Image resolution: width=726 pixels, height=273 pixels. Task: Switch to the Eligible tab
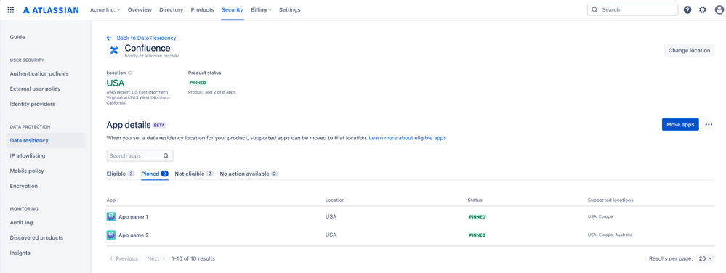(121, 174)
